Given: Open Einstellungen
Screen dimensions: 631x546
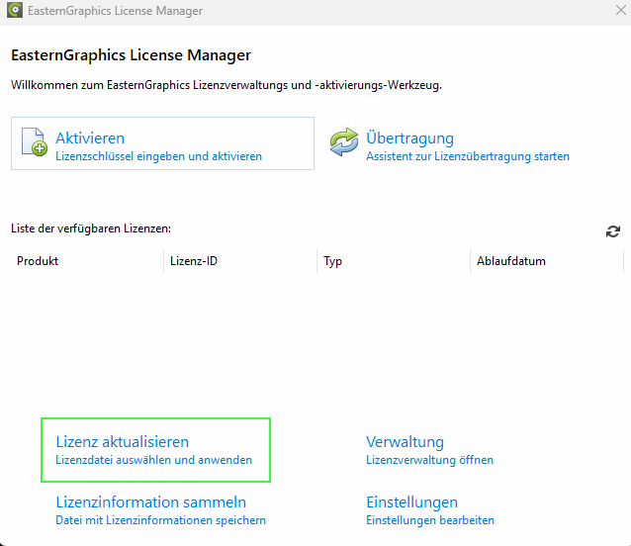Looking at the screenshot, I should coord(411,502).
